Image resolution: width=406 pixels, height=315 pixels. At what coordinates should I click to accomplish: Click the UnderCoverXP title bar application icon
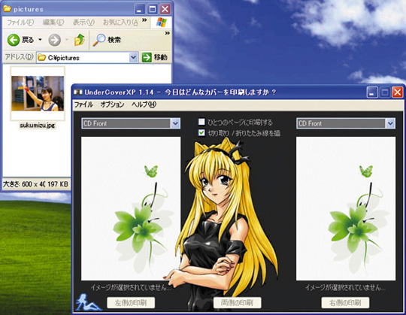[x=77, y=92]
